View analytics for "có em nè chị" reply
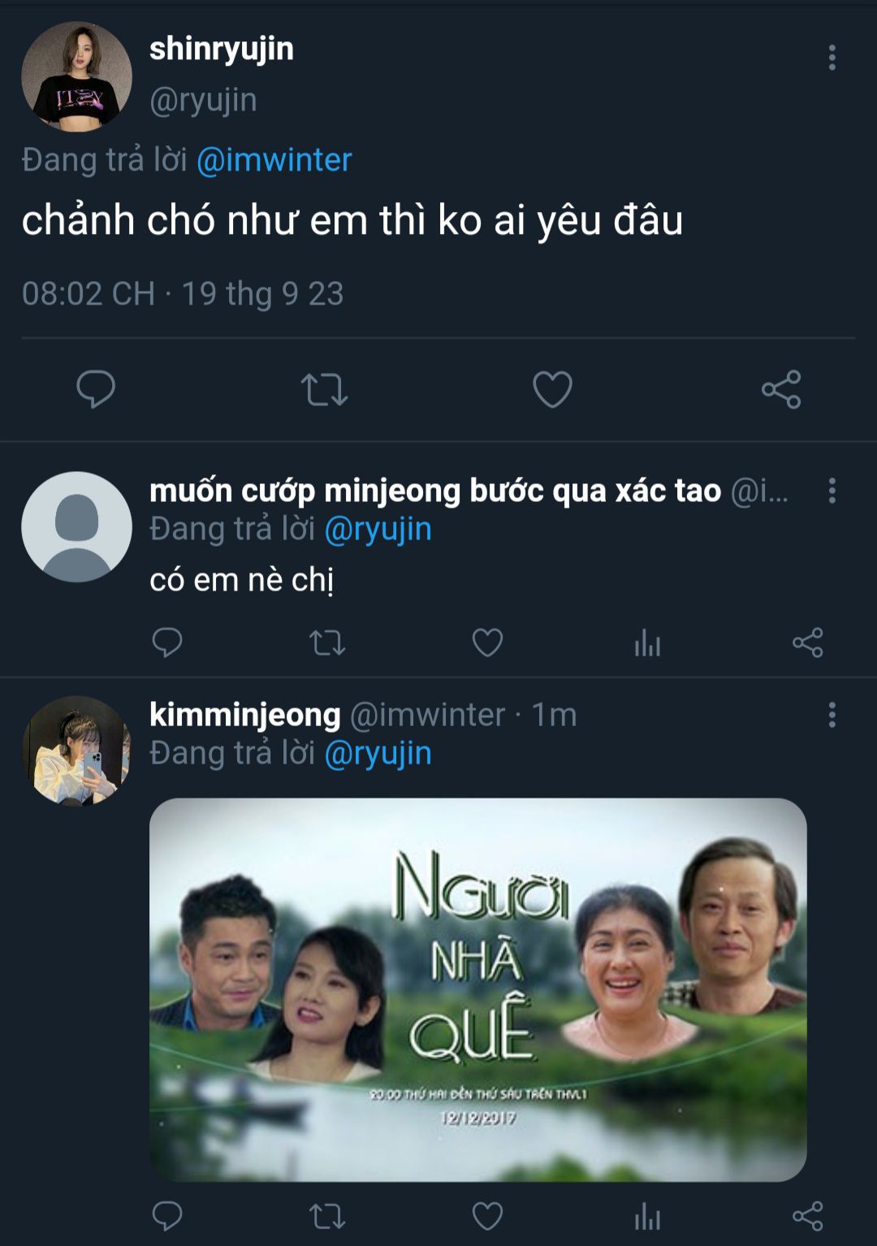 647,642
